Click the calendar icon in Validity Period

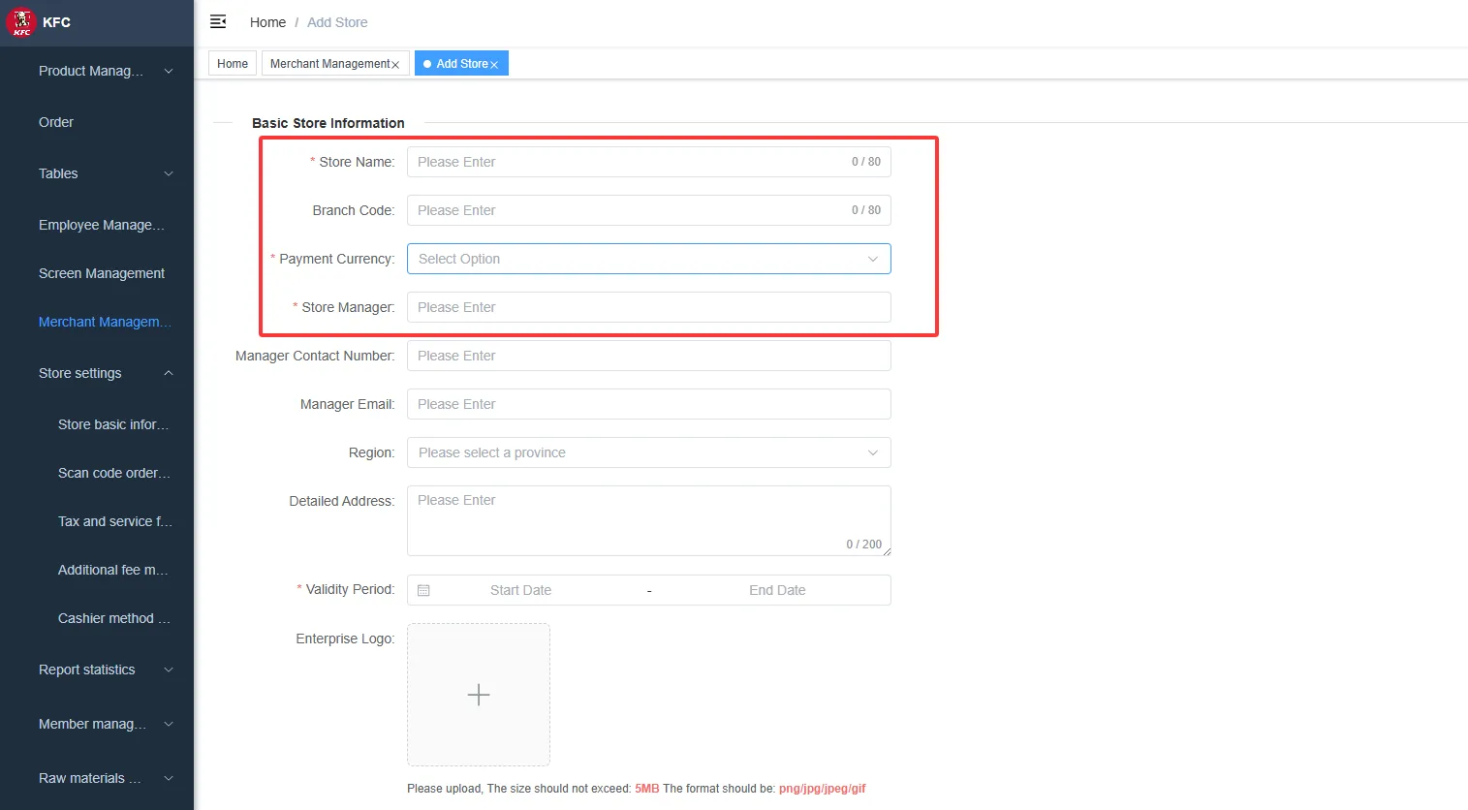point(423,590)
